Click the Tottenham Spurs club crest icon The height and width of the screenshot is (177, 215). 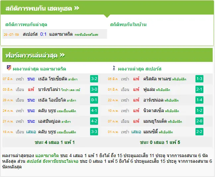114,68
